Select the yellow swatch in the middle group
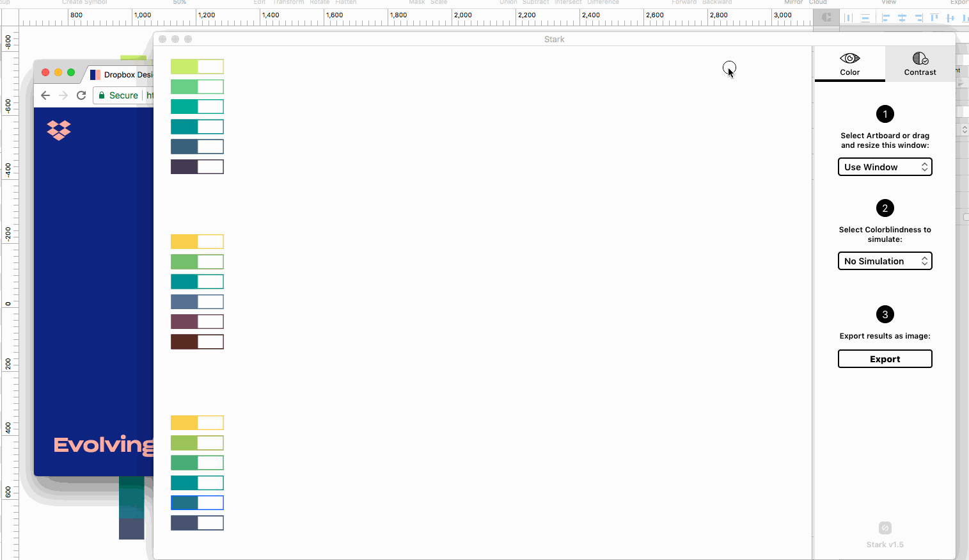This screenshot has width=969, height=560. point(197,241)
